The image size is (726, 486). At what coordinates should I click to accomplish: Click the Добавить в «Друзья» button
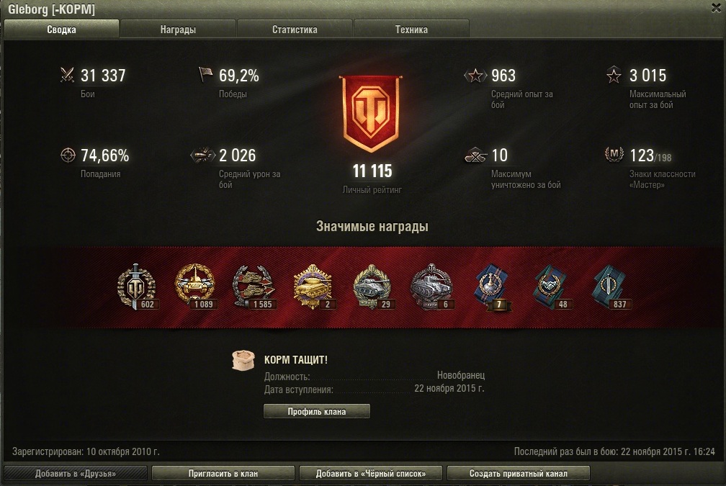(x=76, y=474)
